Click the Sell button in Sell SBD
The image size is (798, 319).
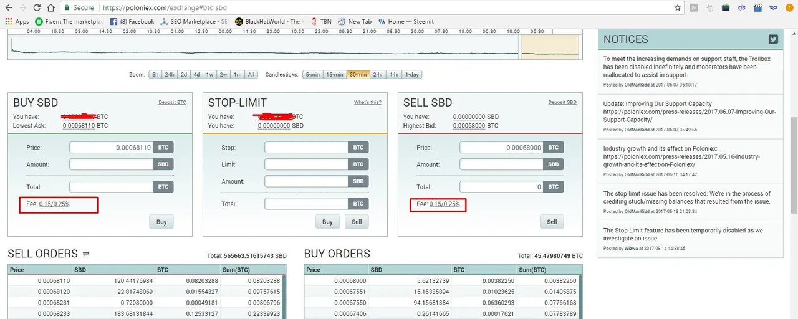[x=552, y=221]
